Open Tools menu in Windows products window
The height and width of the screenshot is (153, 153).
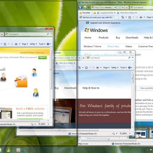(123, 68)
